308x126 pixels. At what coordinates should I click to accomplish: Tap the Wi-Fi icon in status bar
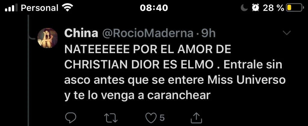(67, 8)
